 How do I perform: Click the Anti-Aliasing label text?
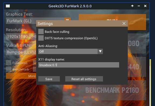[48, 46]
